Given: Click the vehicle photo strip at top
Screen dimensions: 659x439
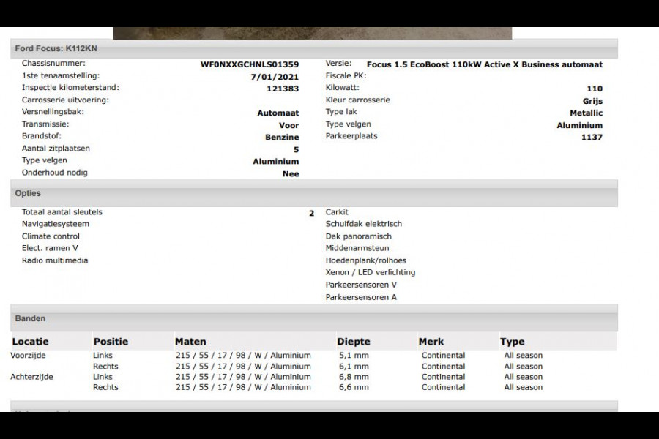Looking at the screenshot, I should pos(312,33).
